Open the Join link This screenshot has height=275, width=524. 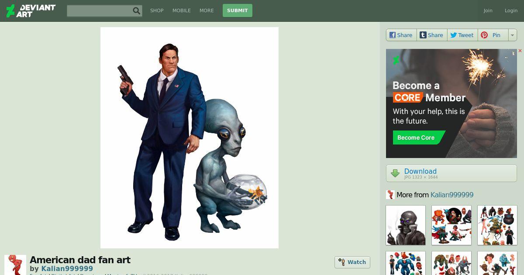coord(488,10)
